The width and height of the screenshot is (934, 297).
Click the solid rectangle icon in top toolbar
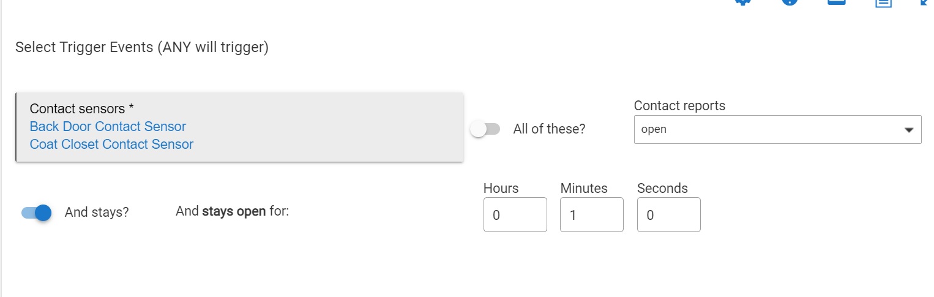pos(836,2)
